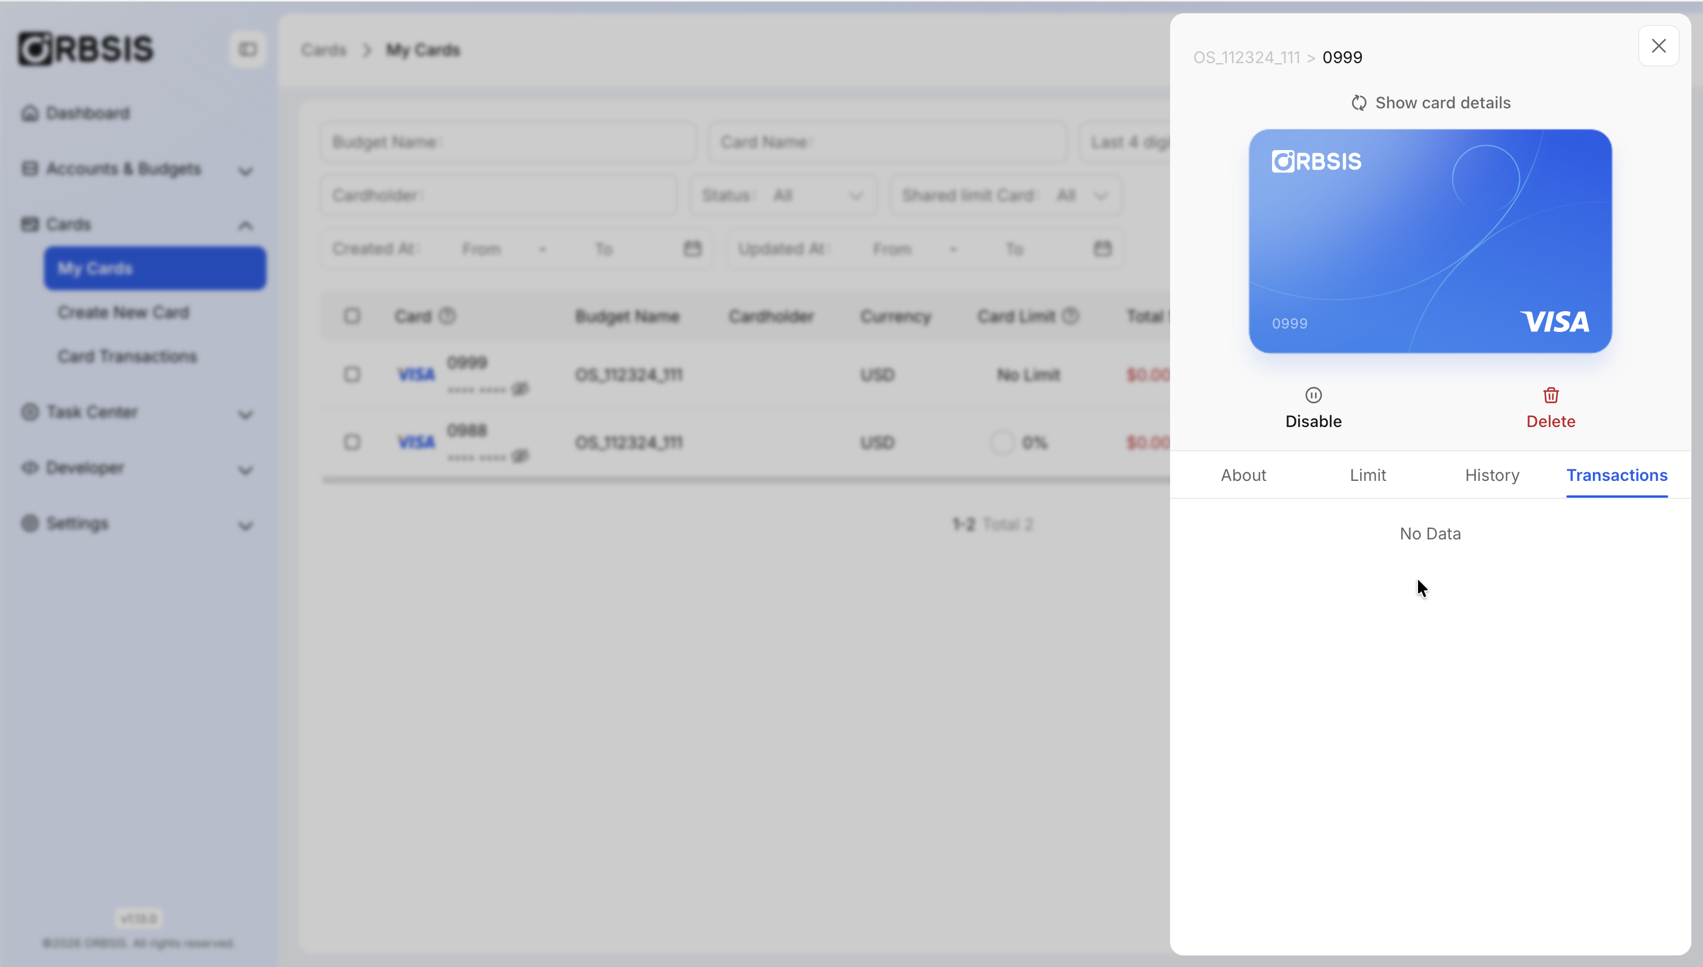The height and width of the screenshot is (967, 1703).
Task: Click the Accounts & Budgets icon
Action: (30, 169)
